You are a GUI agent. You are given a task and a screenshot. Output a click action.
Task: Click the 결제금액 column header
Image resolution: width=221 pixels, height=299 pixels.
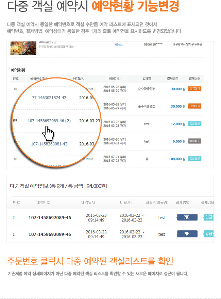click(x=172, y=78)
